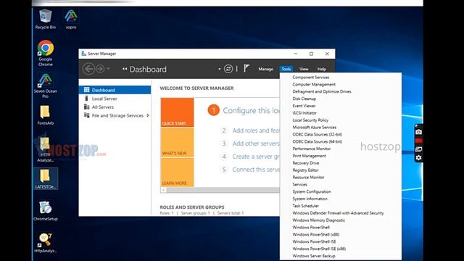The width and height of the screenshot is (464, 261).
Task: Click Add roles and features link
Action: pyautogui.click(x=256, y=130)
